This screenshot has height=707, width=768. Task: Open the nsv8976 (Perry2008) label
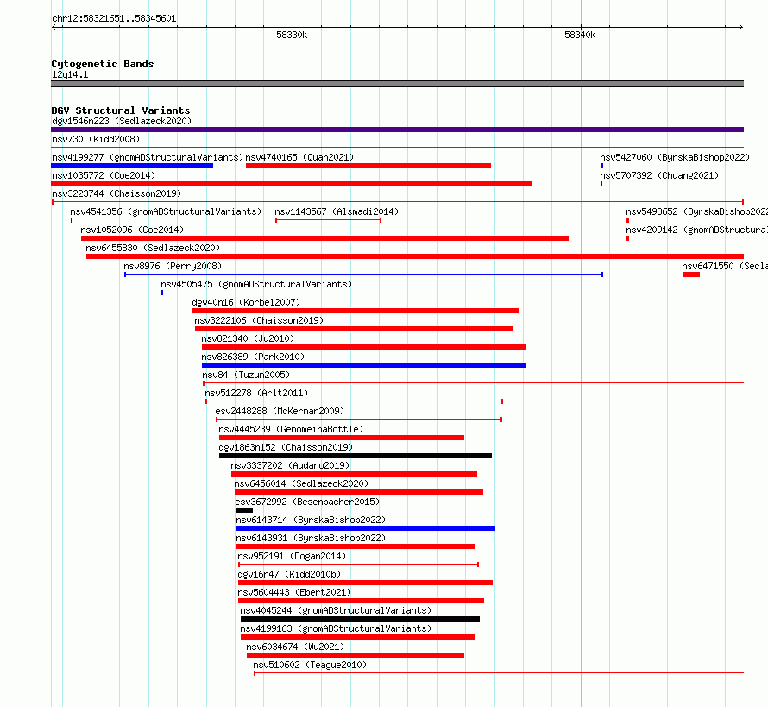(173, 266)
